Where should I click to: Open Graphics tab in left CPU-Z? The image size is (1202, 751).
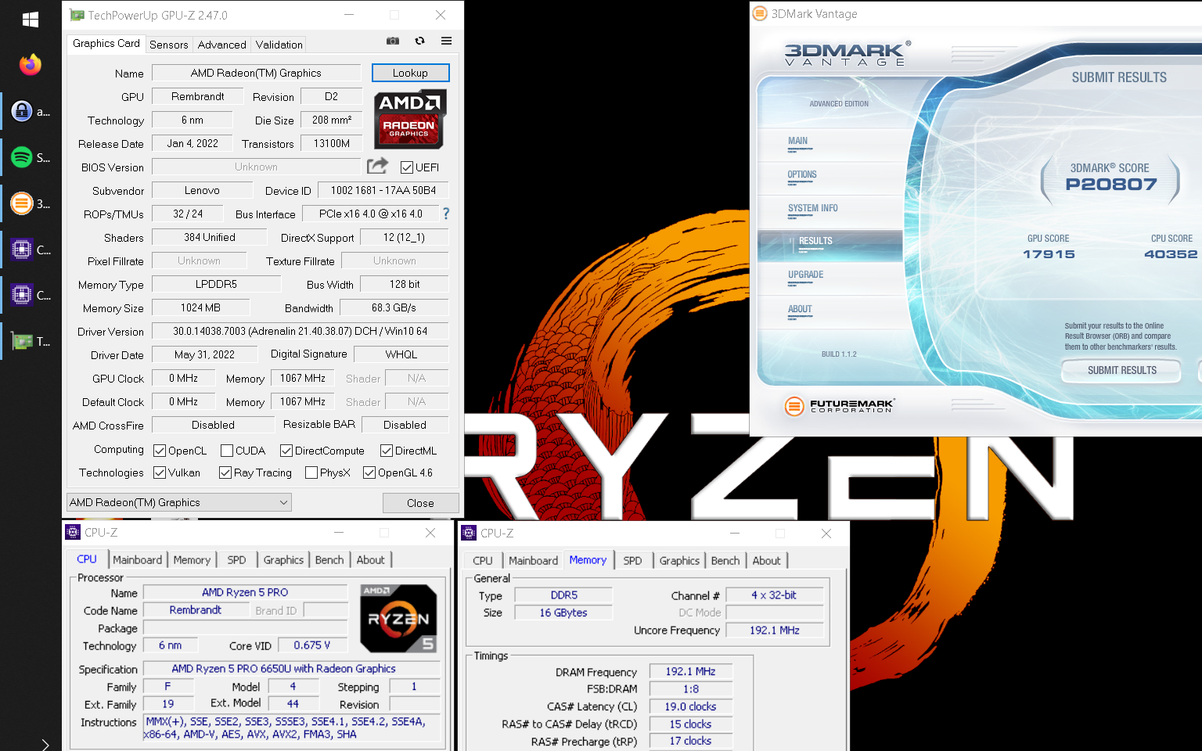click(x=283, y=559)
